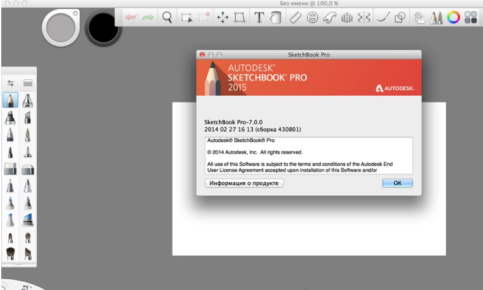Enable the Ruler guide tool
Viewport: 483px width, 290px height.
pyautogui.click(x=295, y=18)
